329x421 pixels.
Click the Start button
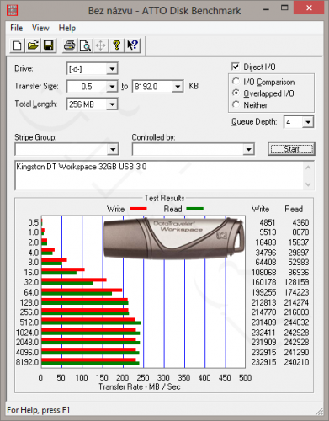click(x=292, y=149)
